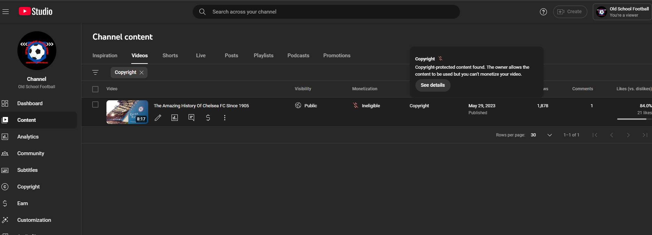Switch to the Posts tab
652x235 pixels.
click(231, 56)
